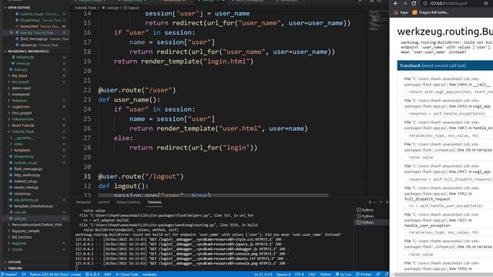Switch to the Debug Console tab
The width and height of the screenshot is (493, 277).
[129, 202]
